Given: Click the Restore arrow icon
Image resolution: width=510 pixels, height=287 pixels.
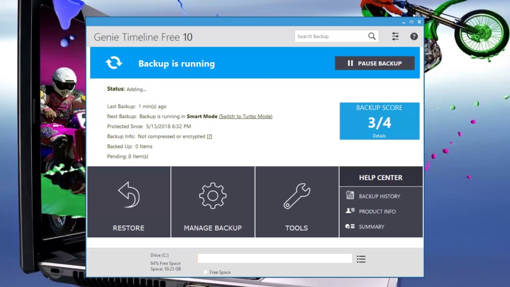Looking at the screenshot, I should [x=129, y=195].
